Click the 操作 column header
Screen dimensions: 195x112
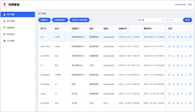pyautogui.click(x=170, y=29)
